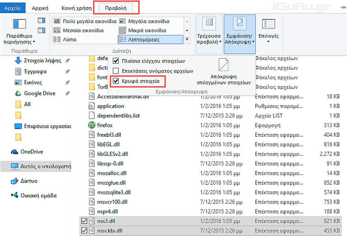Choose Μεγάλα εικονίδια layout
The height and width of the screenshot is (236, 347).
click(x=145, y=21)
